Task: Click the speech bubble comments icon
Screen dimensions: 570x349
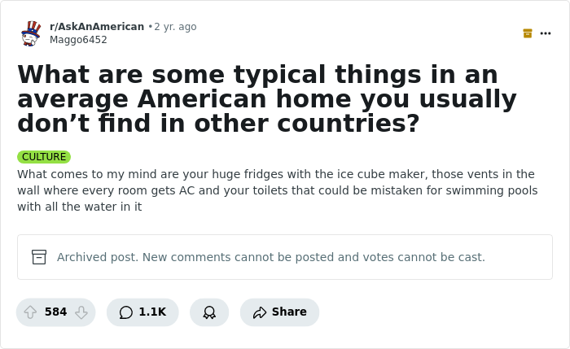Action: pyautogui.click(x=126, y=312)
